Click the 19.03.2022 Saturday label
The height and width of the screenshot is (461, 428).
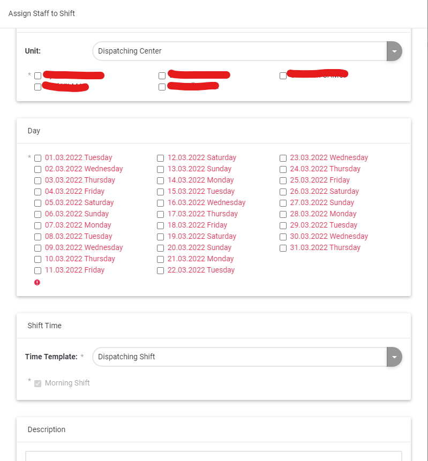click(201, 237)
